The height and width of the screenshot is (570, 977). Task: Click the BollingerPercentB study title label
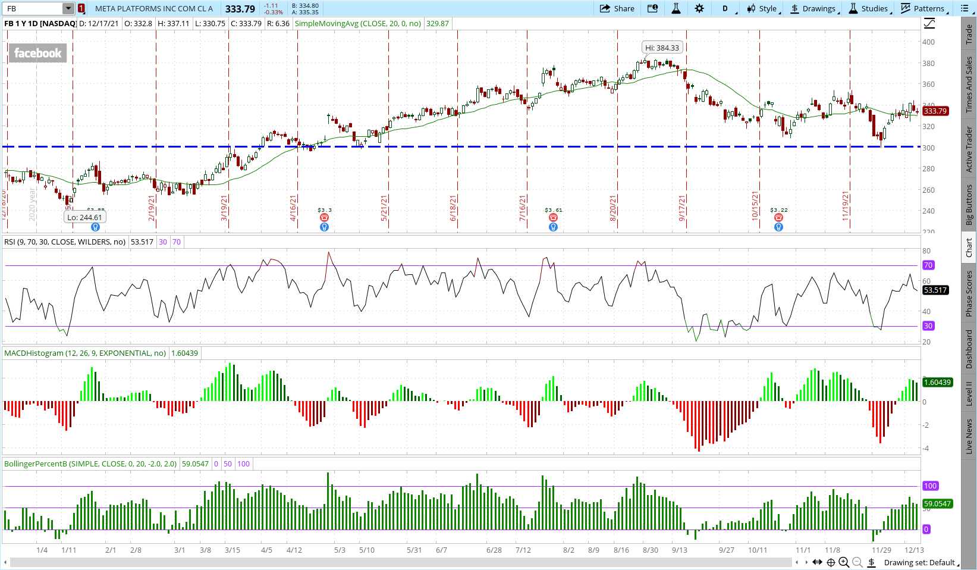[x=90, y=463]
